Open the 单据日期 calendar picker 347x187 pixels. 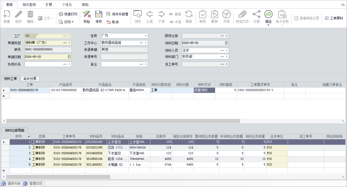[x=69, y=57]
